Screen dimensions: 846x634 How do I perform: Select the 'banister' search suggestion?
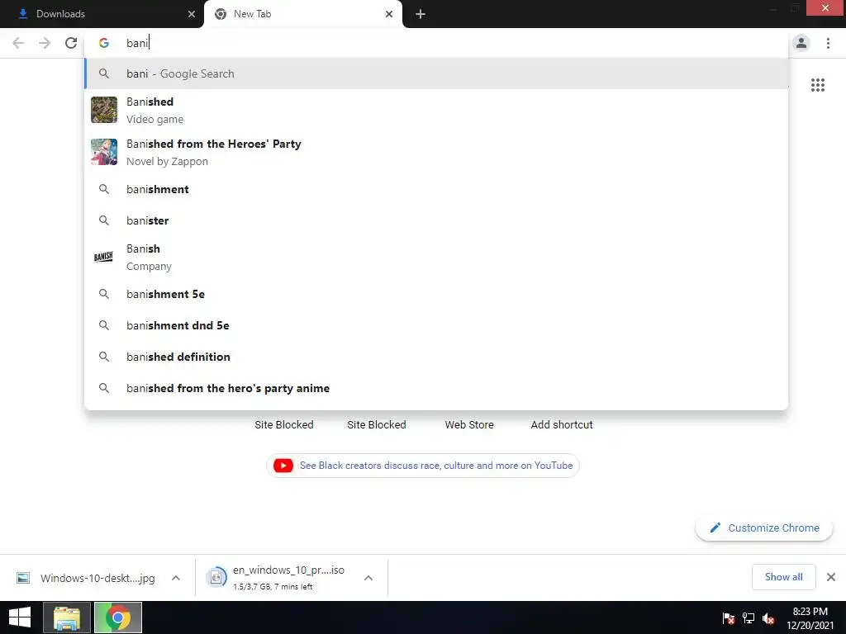tap(436, 220)
